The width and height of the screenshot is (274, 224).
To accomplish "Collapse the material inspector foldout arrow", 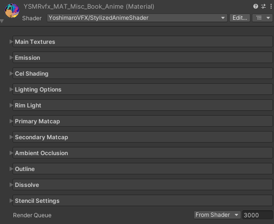I will (2, 21).
